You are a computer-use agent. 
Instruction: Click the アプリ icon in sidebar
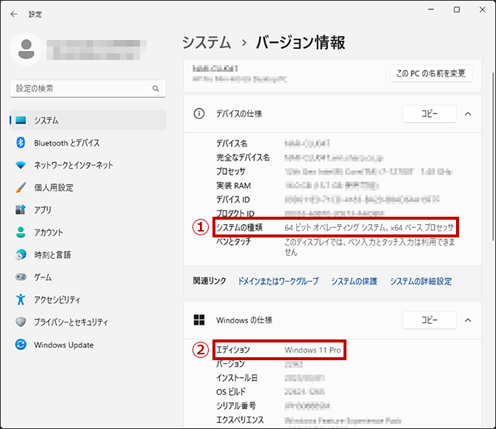[21, 209]
